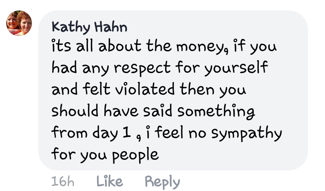325x191 pixels.
Task: Open Kathy Hahn's profile picture
Action: pyautogui.click(x=19, y=23)
